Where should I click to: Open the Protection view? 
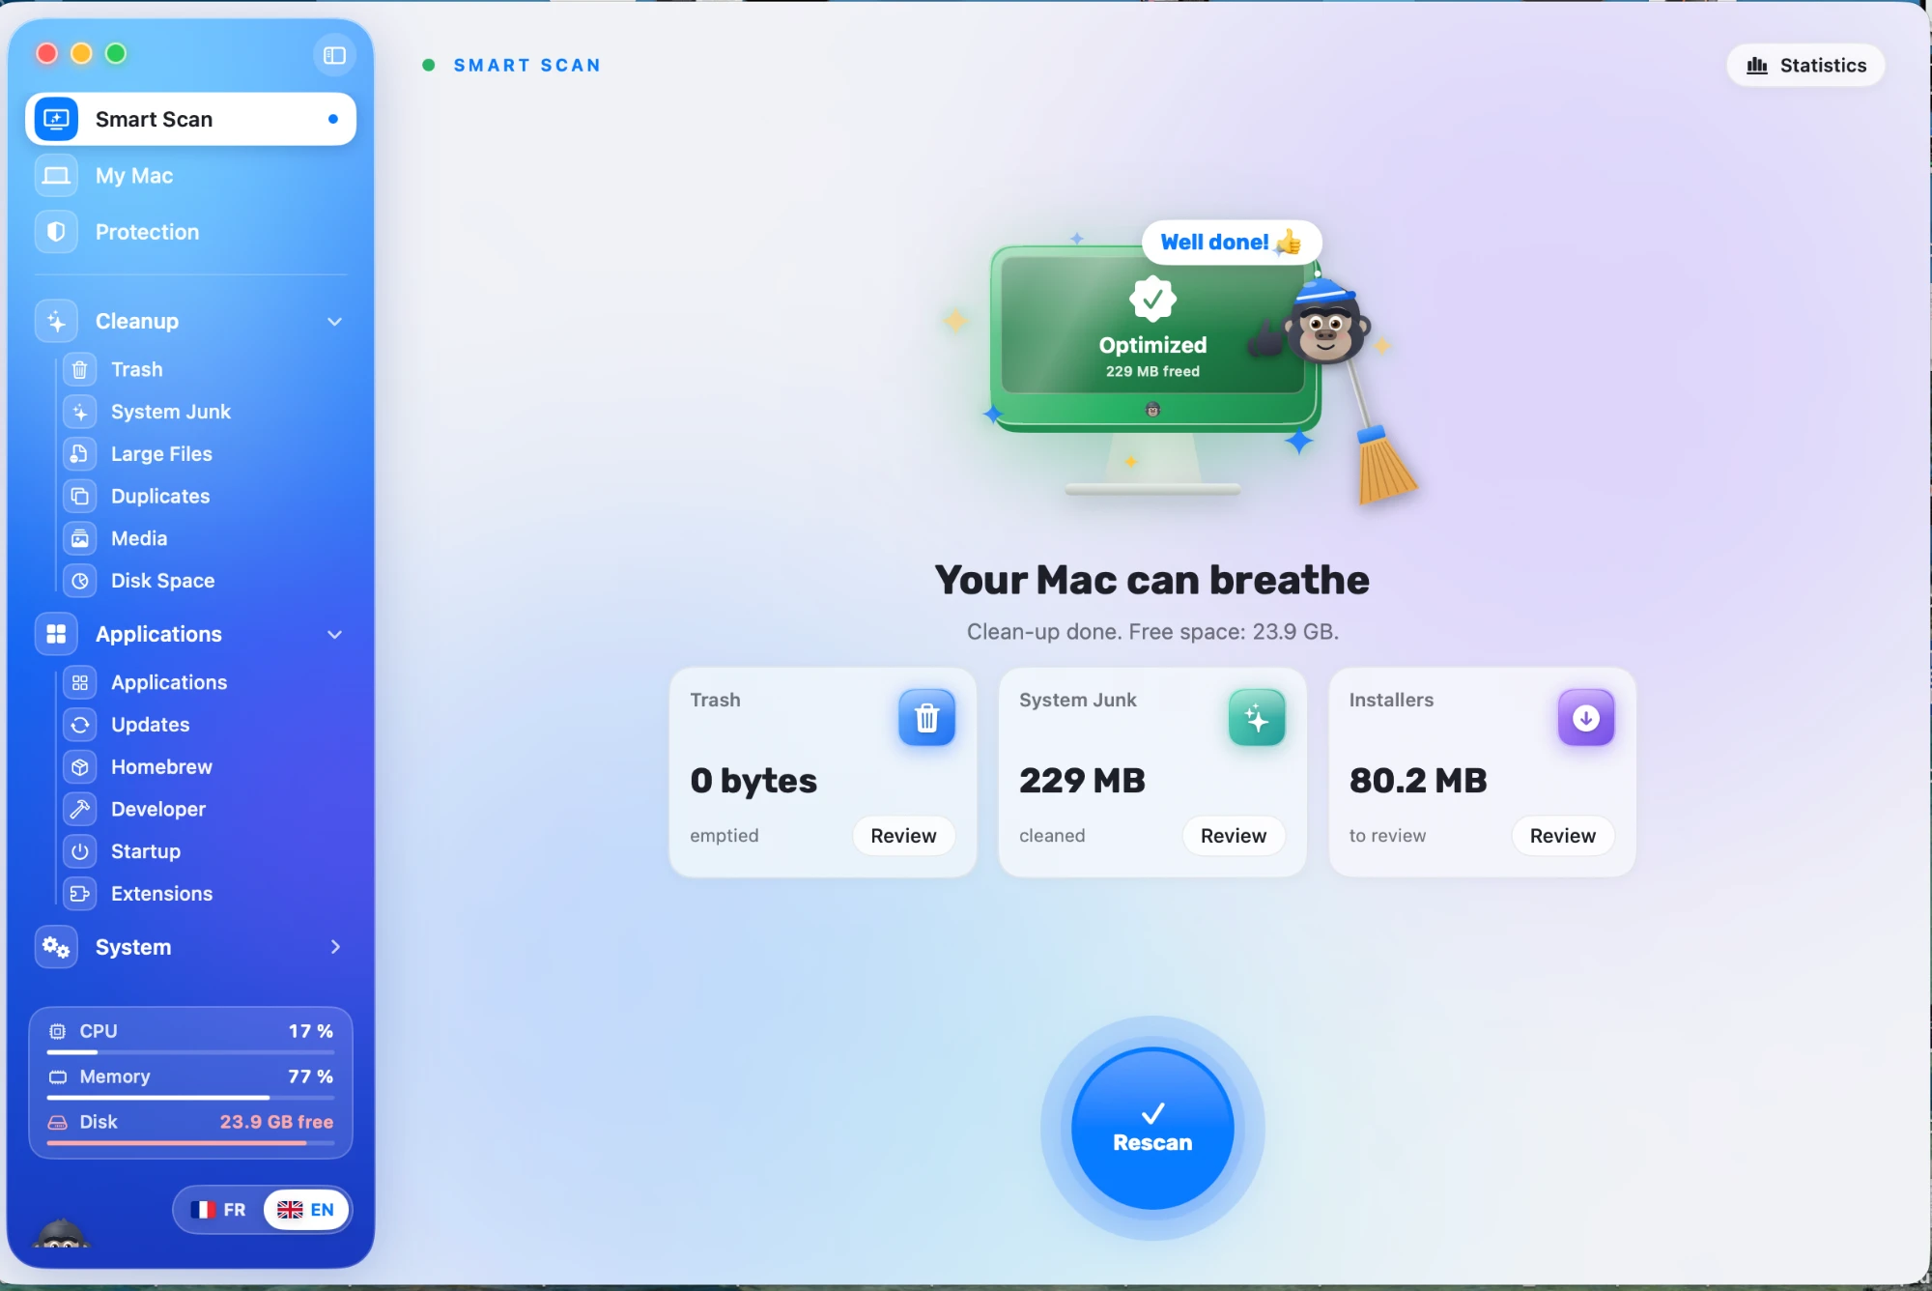pos(191,232)
